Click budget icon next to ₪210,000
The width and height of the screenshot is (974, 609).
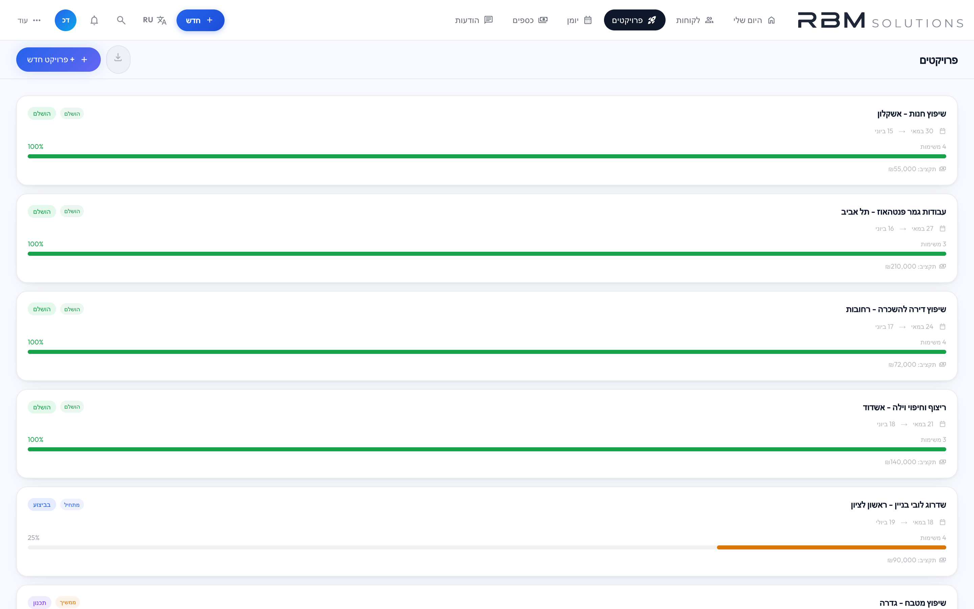pos(942,266)
